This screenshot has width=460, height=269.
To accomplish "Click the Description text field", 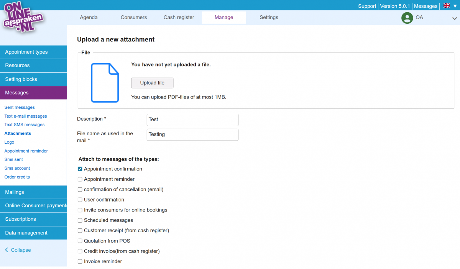I will (192, 120).
